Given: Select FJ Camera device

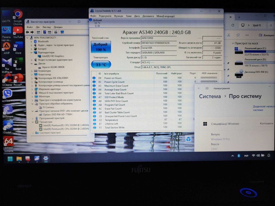Looking at the screenshot, I should 48,107.
